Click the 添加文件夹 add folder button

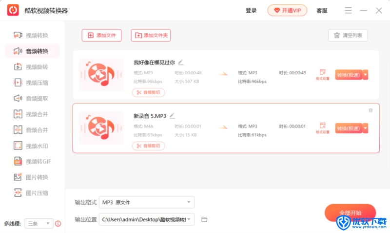coord(151,35)
